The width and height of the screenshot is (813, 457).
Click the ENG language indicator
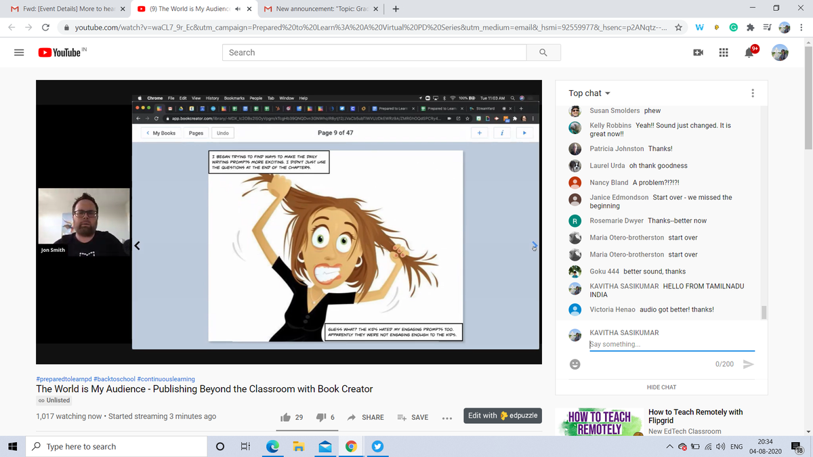coord(736,446)
